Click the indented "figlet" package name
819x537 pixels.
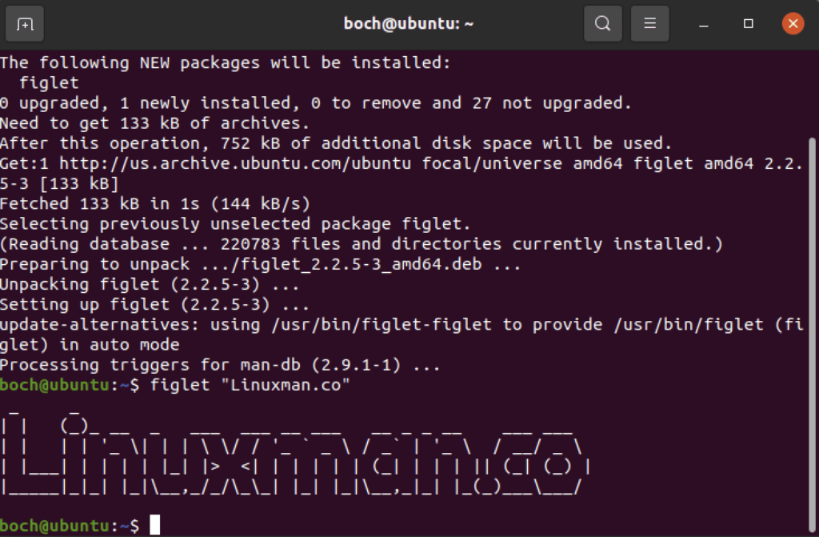point(49,83)
